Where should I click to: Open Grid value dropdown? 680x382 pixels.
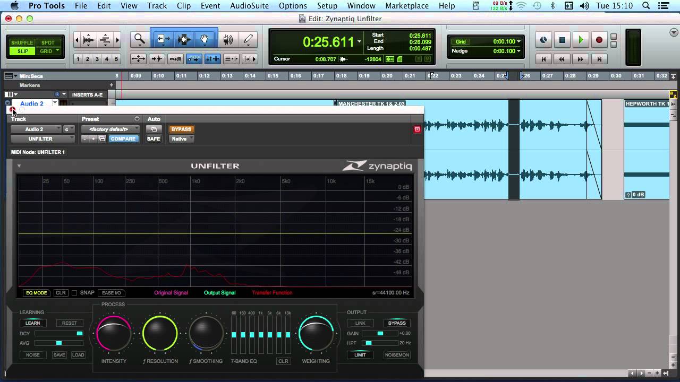[x=518, y=41]
